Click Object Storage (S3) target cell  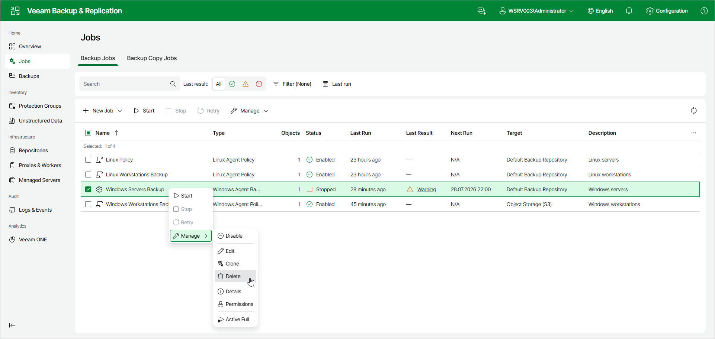(x=529, y=204)
